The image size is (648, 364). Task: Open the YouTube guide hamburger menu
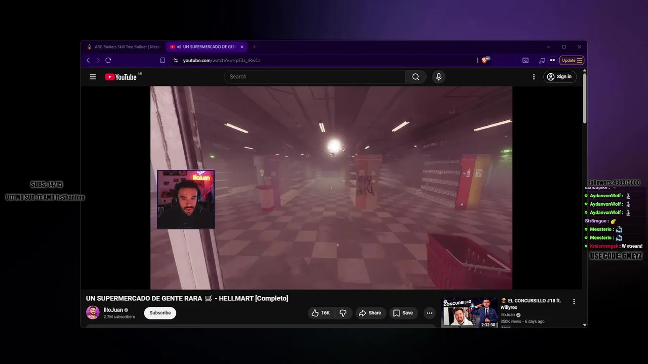coord(93,77)
